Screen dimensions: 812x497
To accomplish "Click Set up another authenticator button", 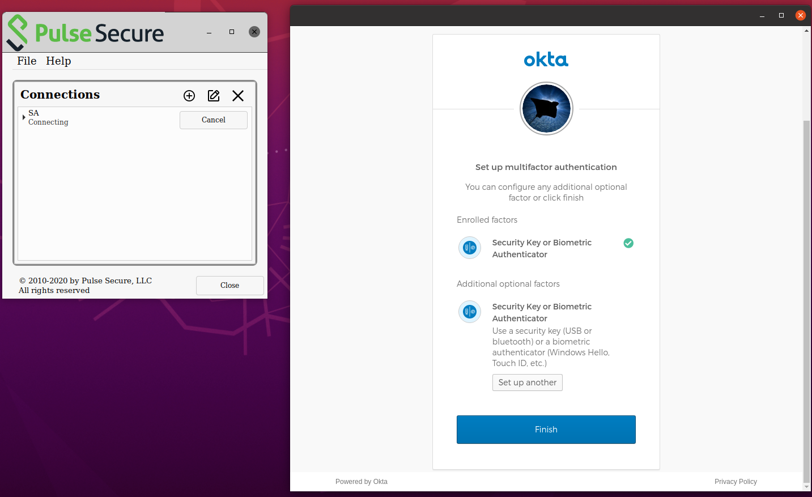I will pos(528,383).
